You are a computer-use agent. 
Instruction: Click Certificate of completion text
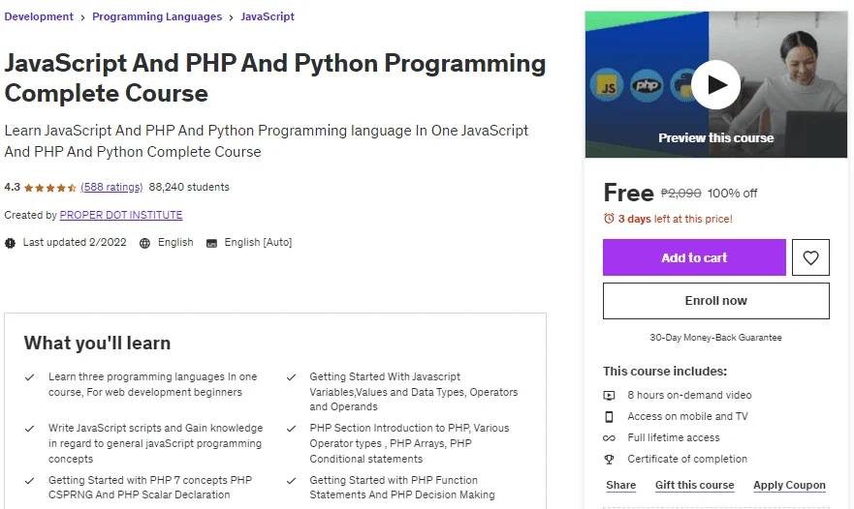tap(687, 459)
